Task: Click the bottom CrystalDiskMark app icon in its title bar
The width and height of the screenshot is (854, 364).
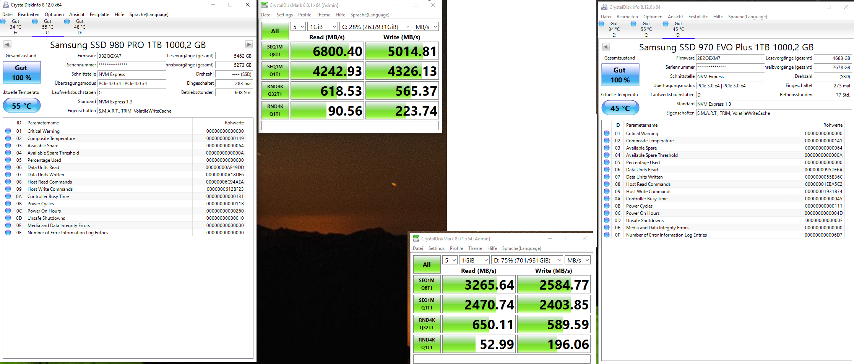Action: pyautogui.click(x=416, y=238)
